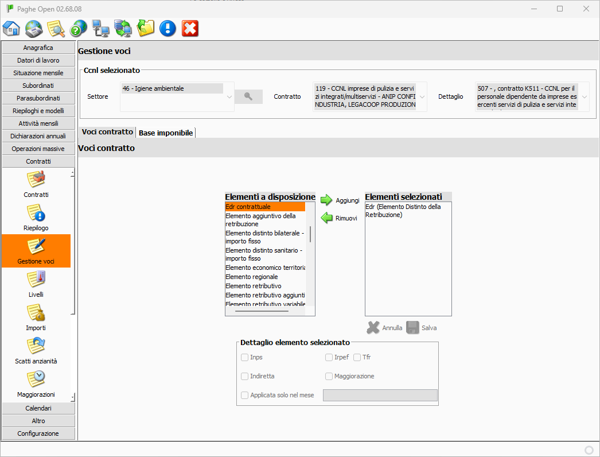Switch to the Base imponibile tab

(166, 133)
